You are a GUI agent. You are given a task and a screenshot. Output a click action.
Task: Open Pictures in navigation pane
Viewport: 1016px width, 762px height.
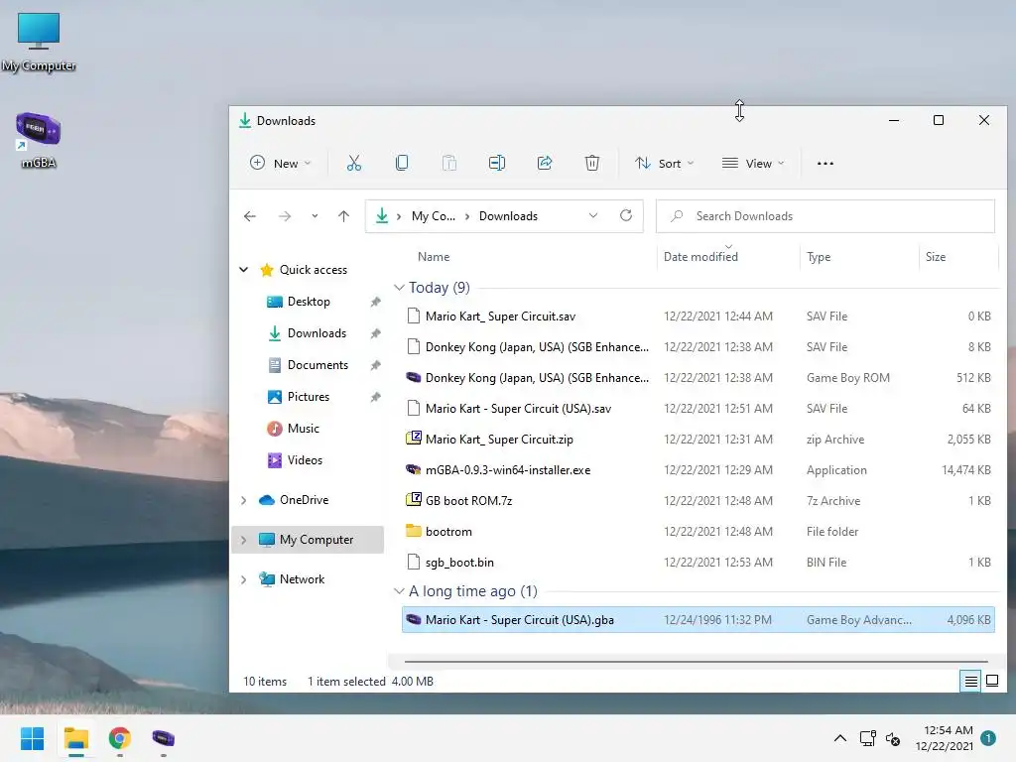pyautogui.click(x=309, y=397)
